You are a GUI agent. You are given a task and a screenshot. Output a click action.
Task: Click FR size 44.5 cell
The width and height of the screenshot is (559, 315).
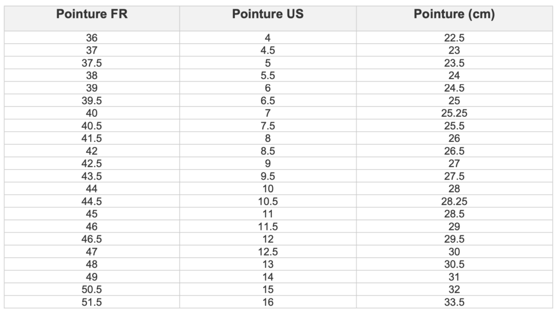(x=92, y=201)
